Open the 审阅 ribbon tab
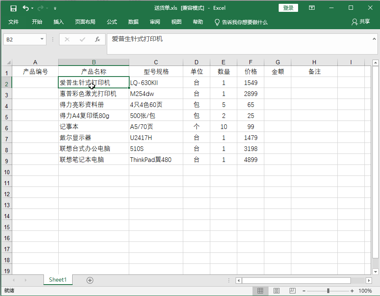Image resolution: width=380 pixels, height=296 pixels. click(x=155, y=22)
